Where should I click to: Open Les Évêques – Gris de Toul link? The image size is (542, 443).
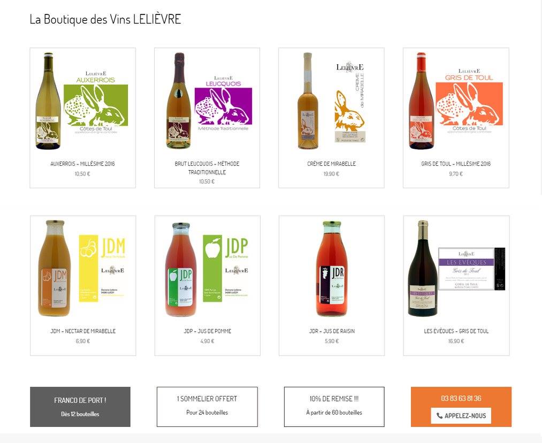[x=456, y=331]
